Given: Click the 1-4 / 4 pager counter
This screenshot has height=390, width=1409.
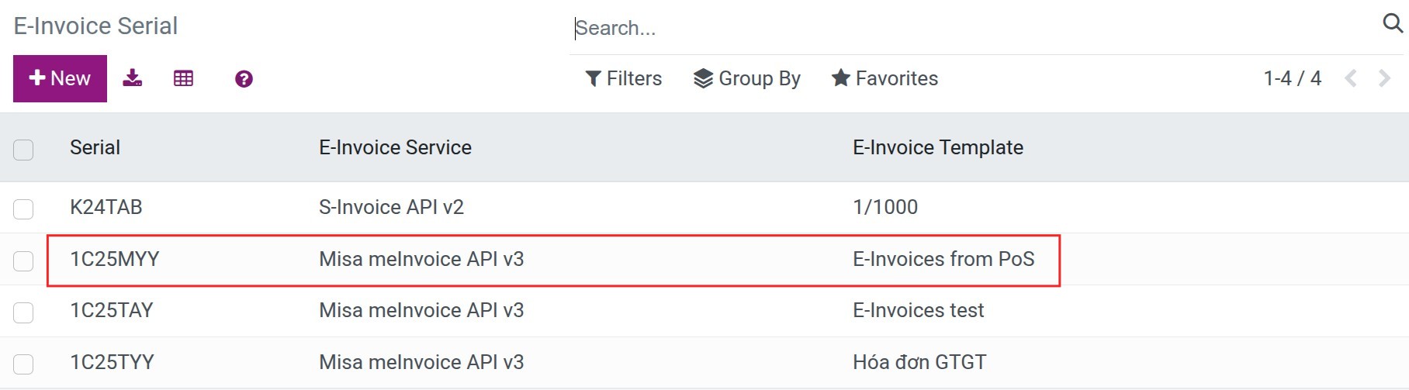Looking at the screenshot, I should pos(1292,78).
